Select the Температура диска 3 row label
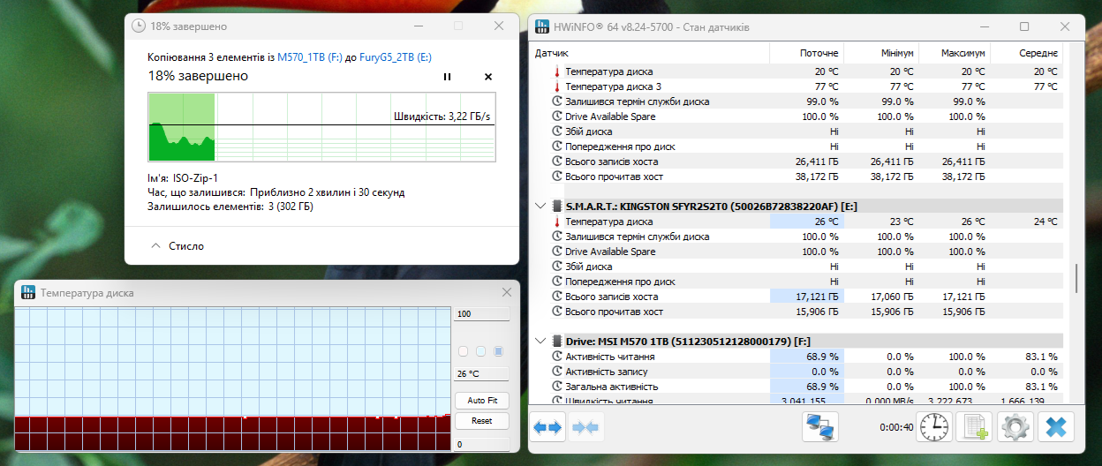 [614, 86]
